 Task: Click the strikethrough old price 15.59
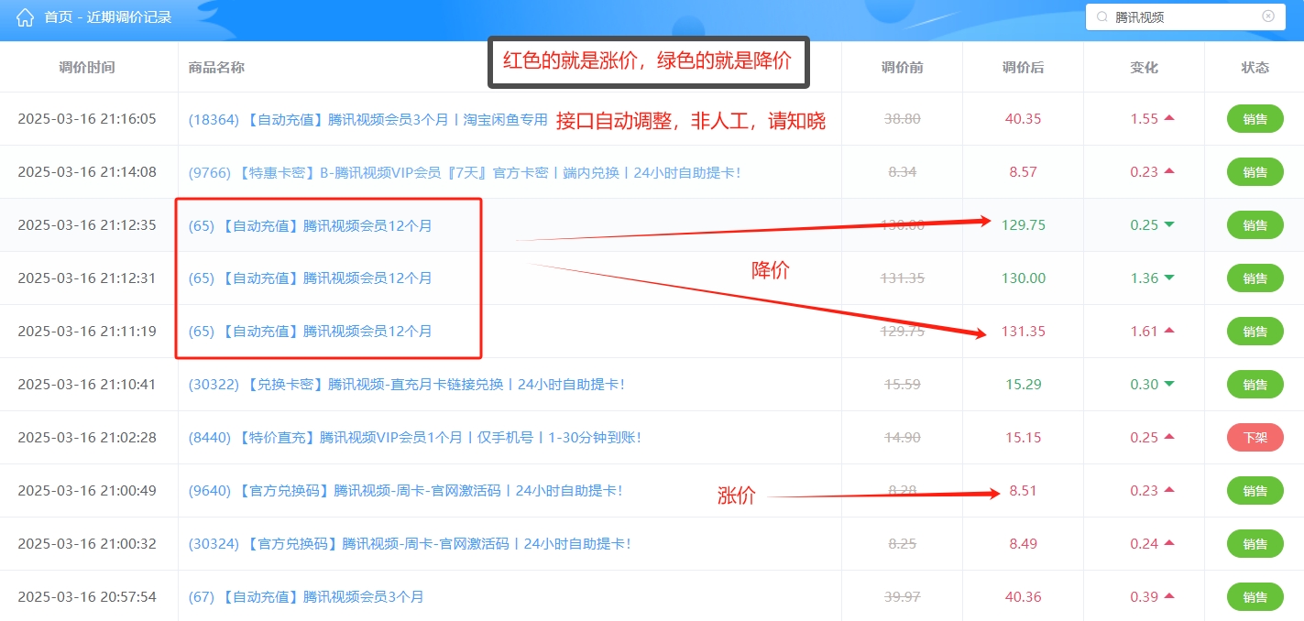[902, 385]
